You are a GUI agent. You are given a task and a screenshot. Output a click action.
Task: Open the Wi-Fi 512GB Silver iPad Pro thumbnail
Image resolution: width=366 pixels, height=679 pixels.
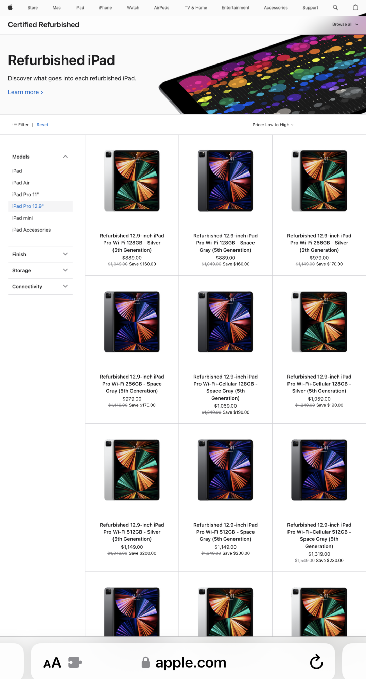pos(132,470)
